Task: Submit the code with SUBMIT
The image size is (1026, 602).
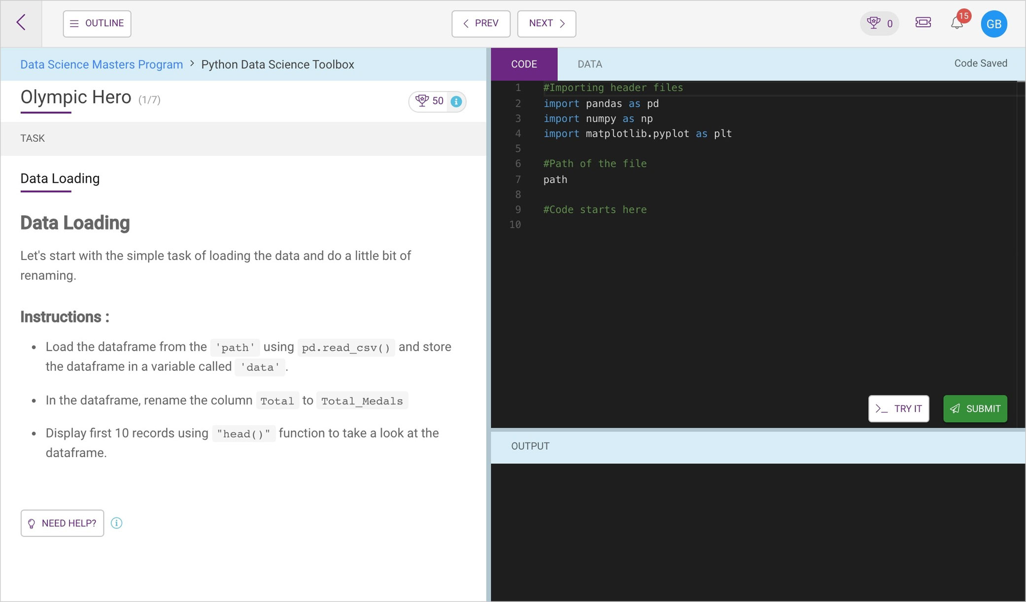Action: (x=975, y=408)
